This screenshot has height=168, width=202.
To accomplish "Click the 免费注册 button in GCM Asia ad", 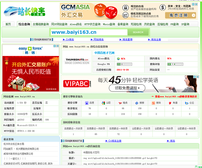I will point(181,15).
